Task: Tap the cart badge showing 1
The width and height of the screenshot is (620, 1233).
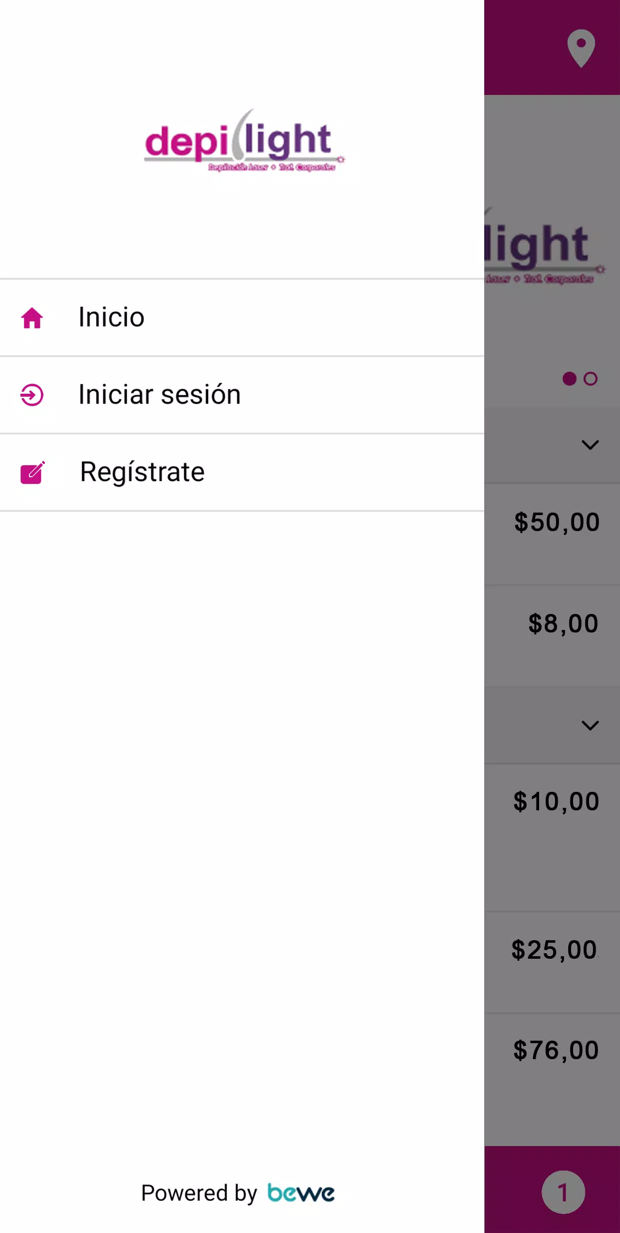Action: tap(563, 1192)
